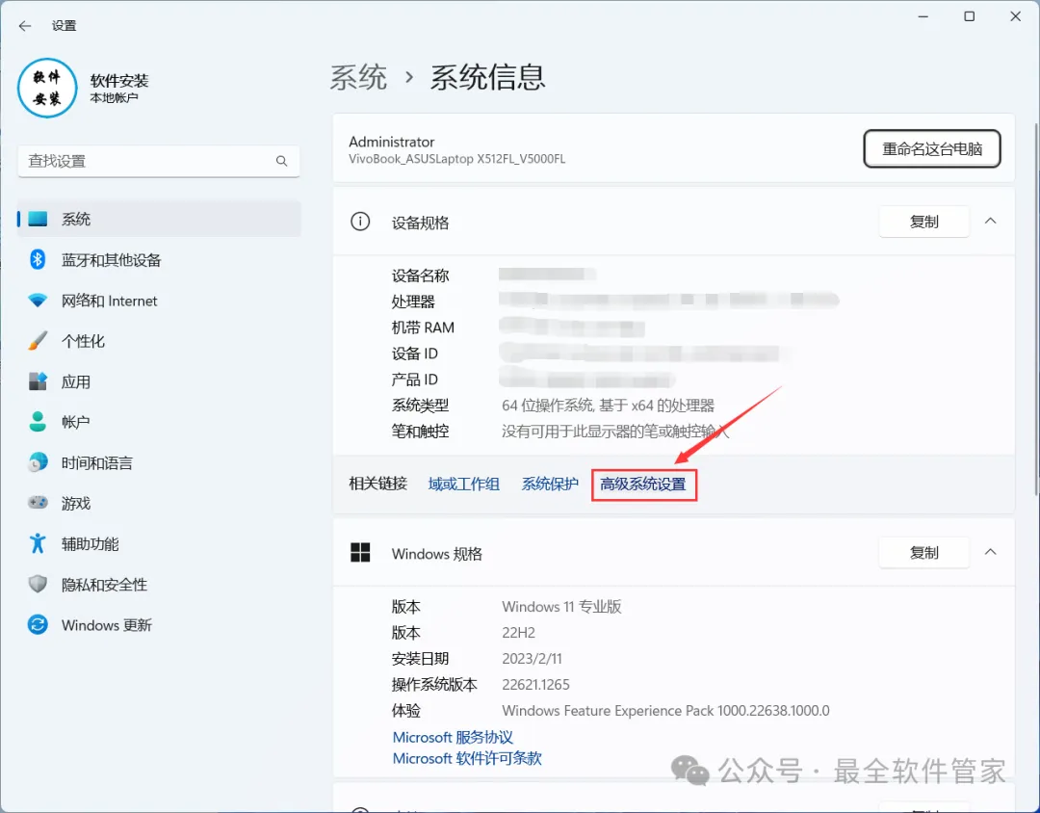This screenshot has width=1040, height=813.
Task: Open Microsoft 软件许可条款 link
Action: 467,759
